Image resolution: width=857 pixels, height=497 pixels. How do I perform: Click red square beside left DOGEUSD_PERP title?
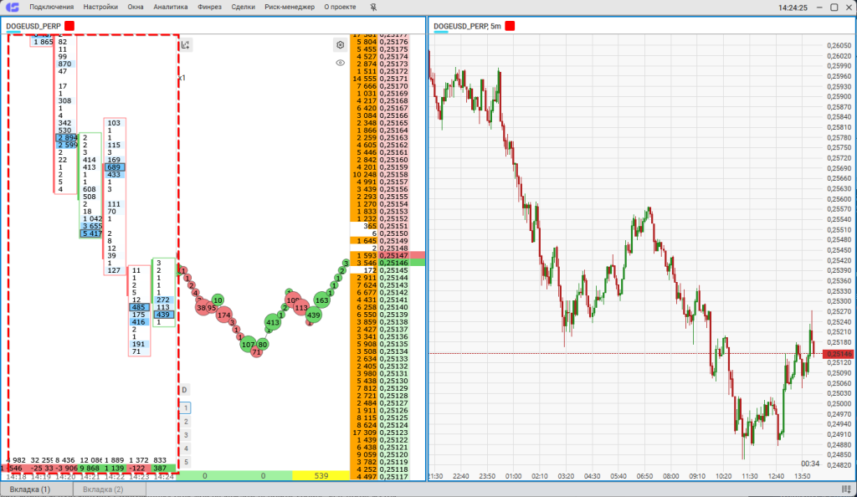pyautogui.click(x=69, y=26)
